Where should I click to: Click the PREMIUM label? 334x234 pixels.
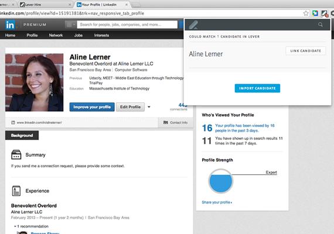pos(35,25)
